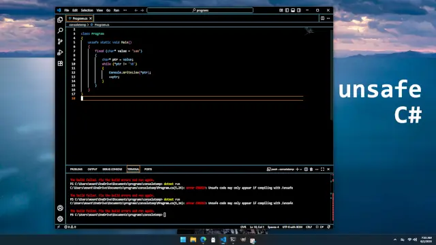Go forward with the right arrow
The width and height of the screenshot is (436, 245).
point(142,10)
